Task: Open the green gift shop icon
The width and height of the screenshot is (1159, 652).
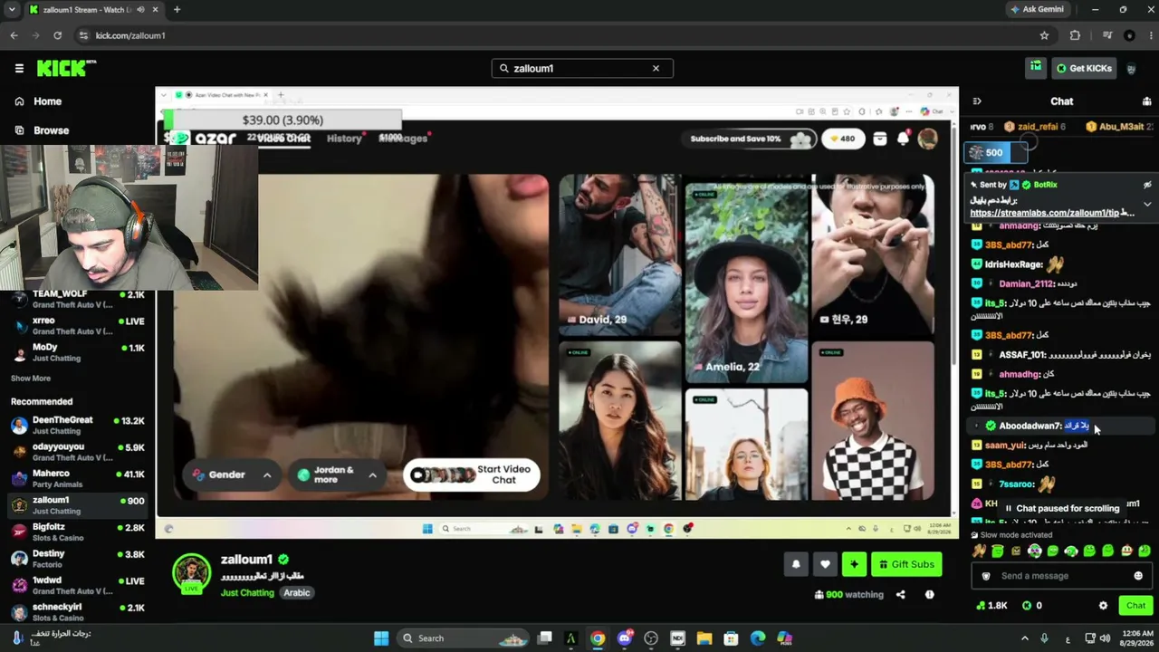Action: pyautogui.click(x=1036, y=67)
